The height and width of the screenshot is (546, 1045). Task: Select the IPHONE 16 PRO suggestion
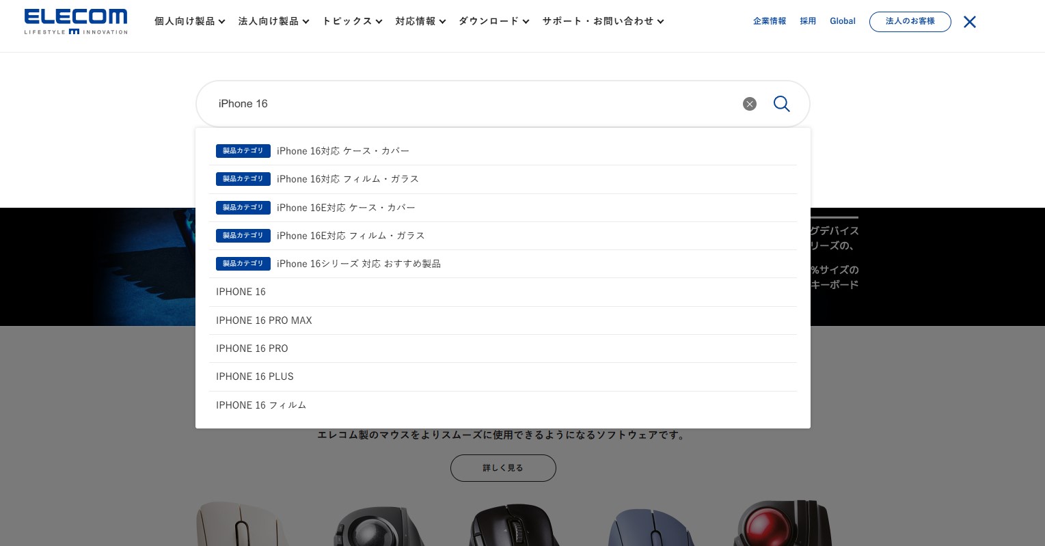[x=503, y=349]
